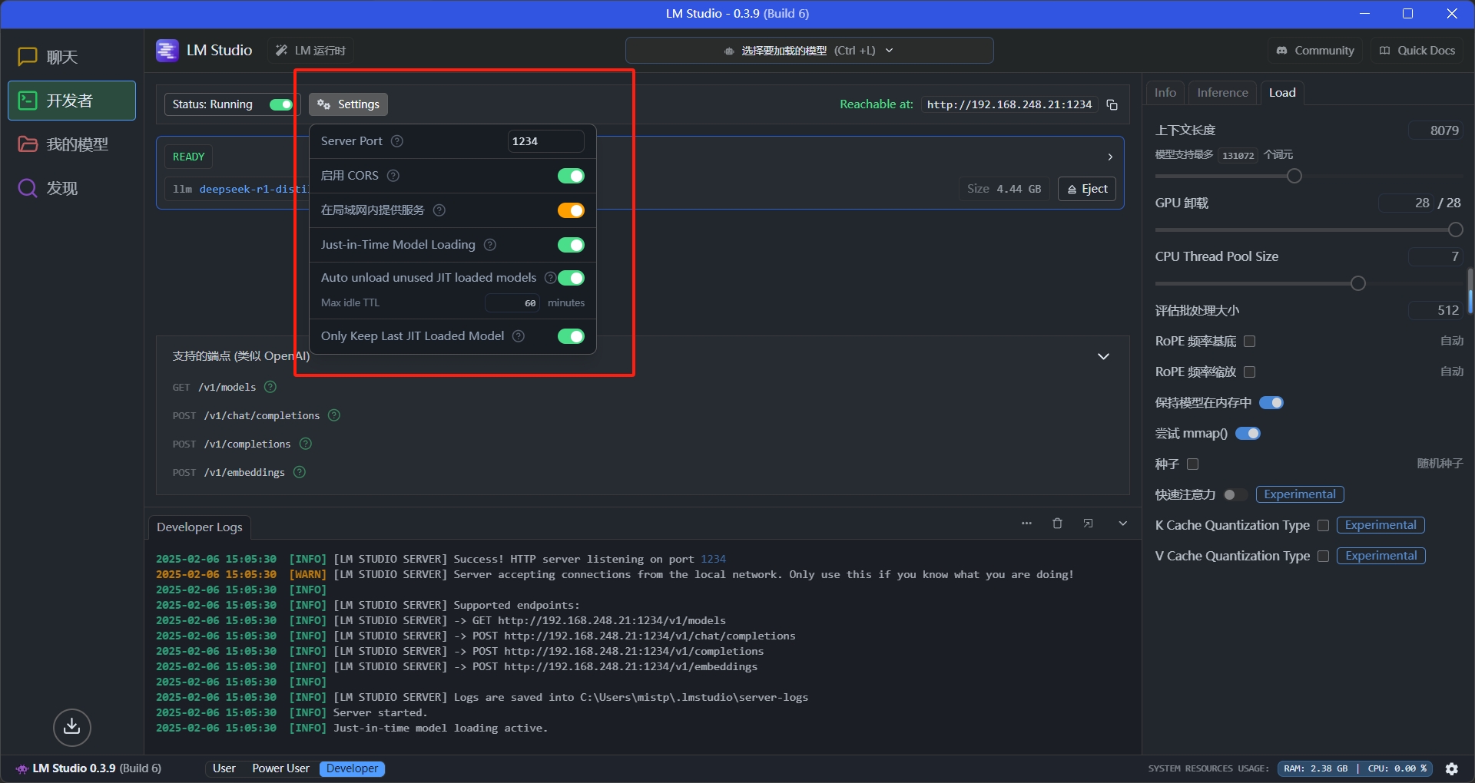Collapse the Developer Logs panel chevron
This screenshot has width=1475, height=783.
point(1123,524)
